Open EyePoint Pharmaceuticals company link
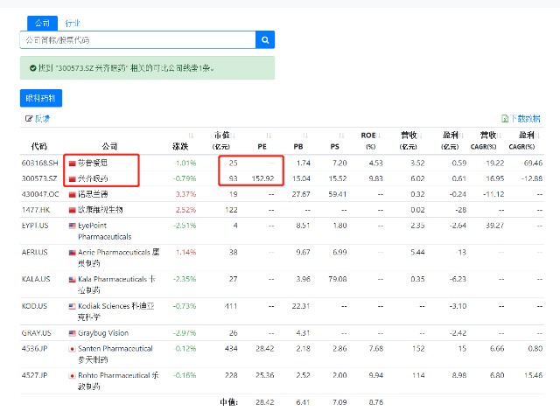The image size is (560, 411). [105, 231]
